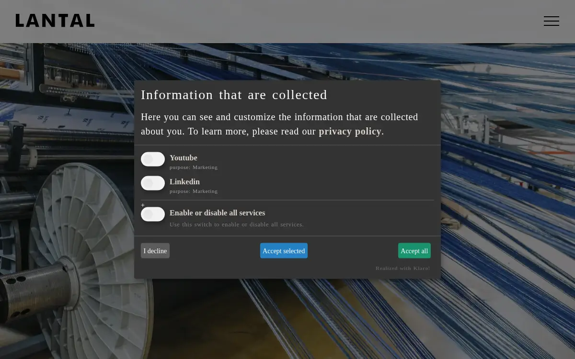575x359 pixels.
Task: Toggle the Youtube service switch
Action: click(153, 159)
